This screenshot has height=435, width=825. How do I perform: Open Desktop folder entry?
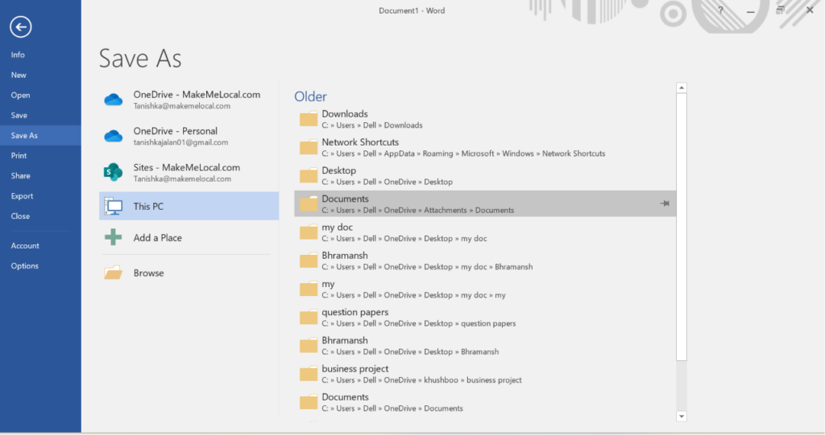485,176
